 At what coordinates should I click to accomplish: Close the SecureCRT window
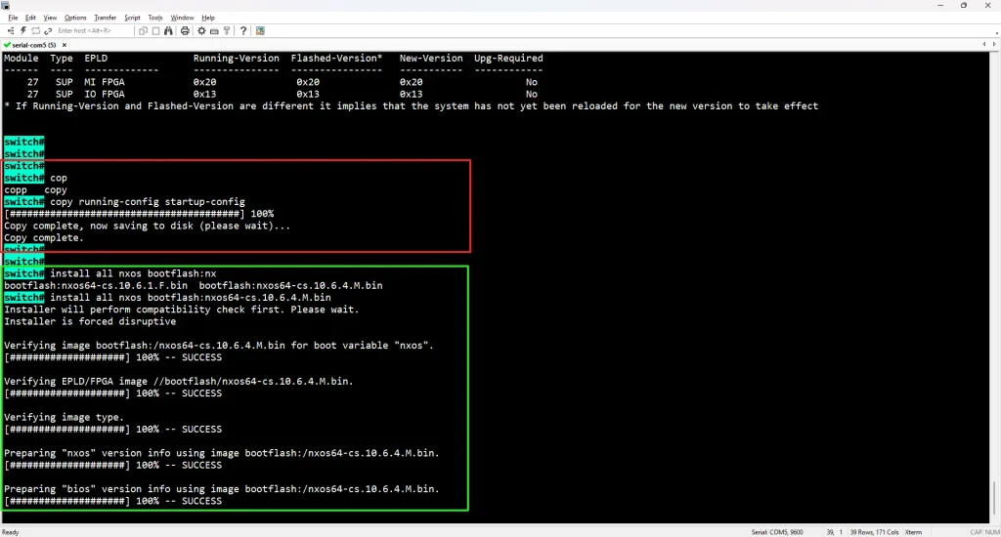coord(987,5)
